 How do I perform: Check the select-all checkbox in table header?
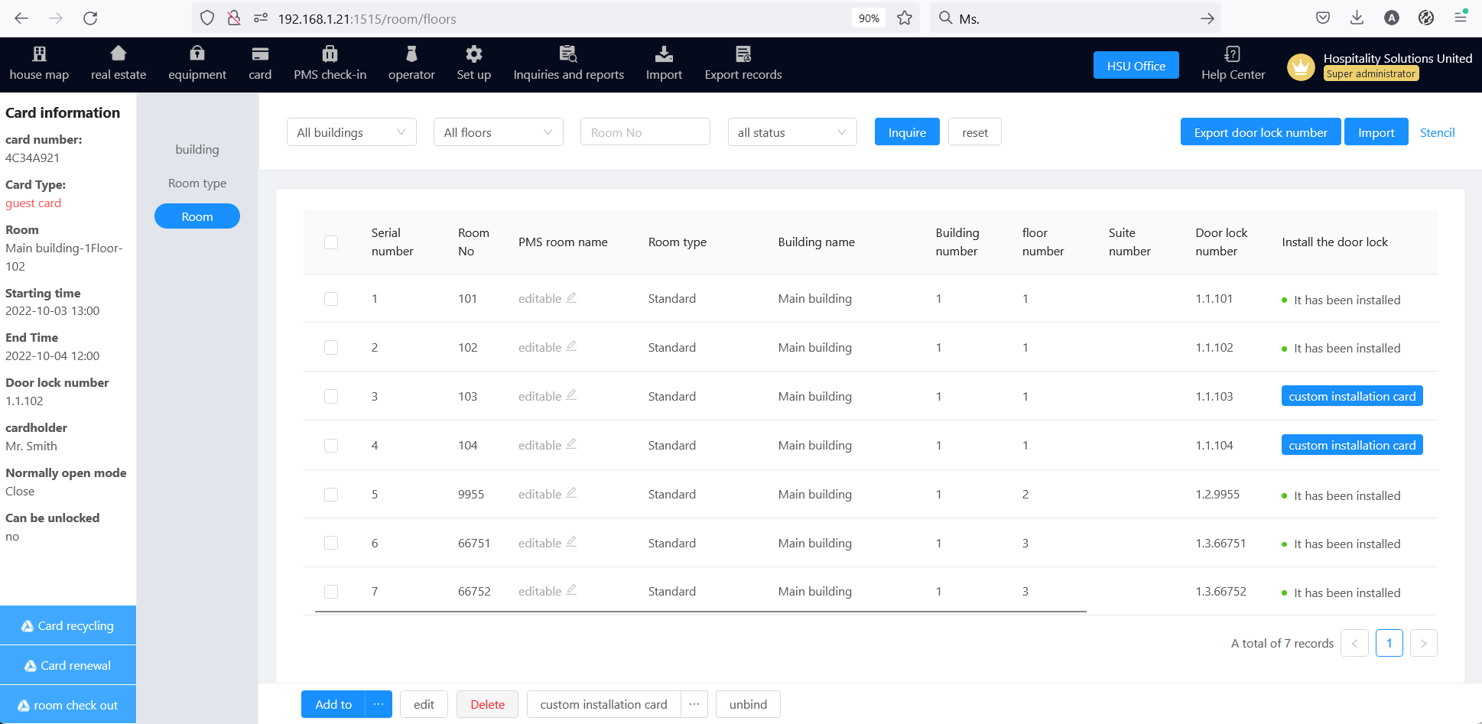(x=331, y=242)
